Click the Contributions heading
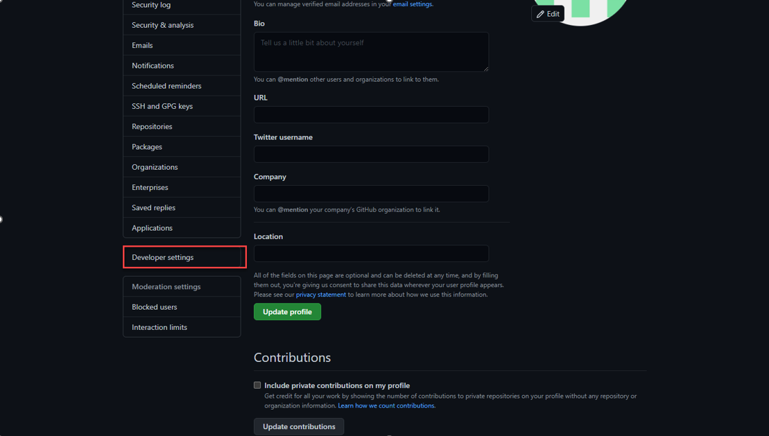Image resolution: width=769 pixels, height=436 pixels. pyautogui.click(x=293, y=358)
